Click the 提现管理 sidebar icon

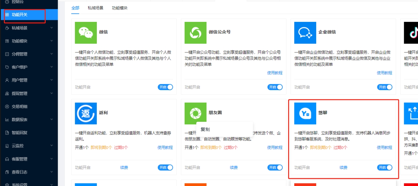click(7, 94)
